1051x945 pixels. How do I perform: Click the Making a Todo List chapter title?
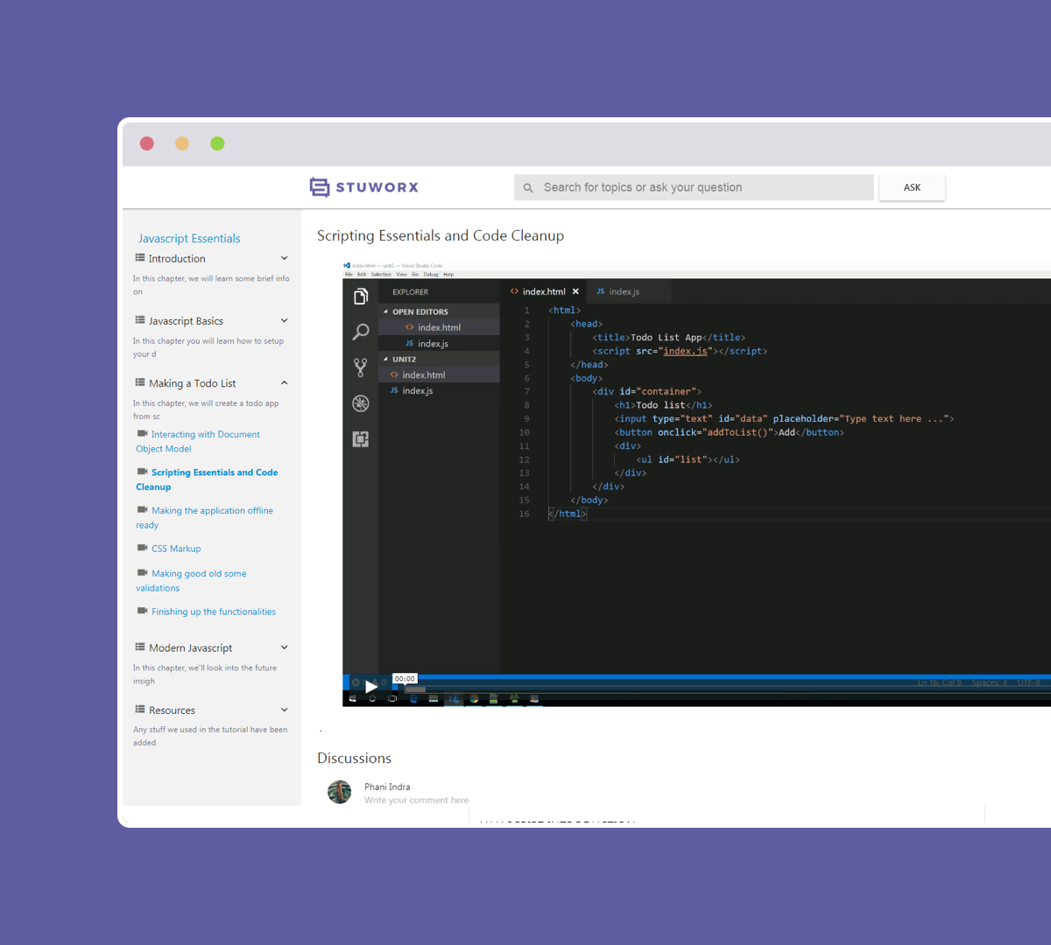(x=193, y=383)
